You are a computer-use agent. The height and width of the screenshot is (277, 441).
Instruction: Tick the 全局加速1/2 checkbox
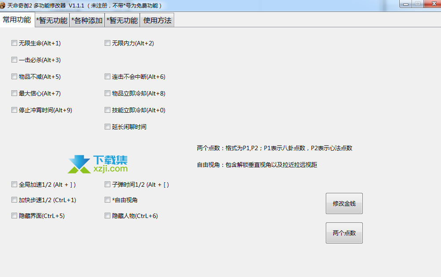point(15,185)
